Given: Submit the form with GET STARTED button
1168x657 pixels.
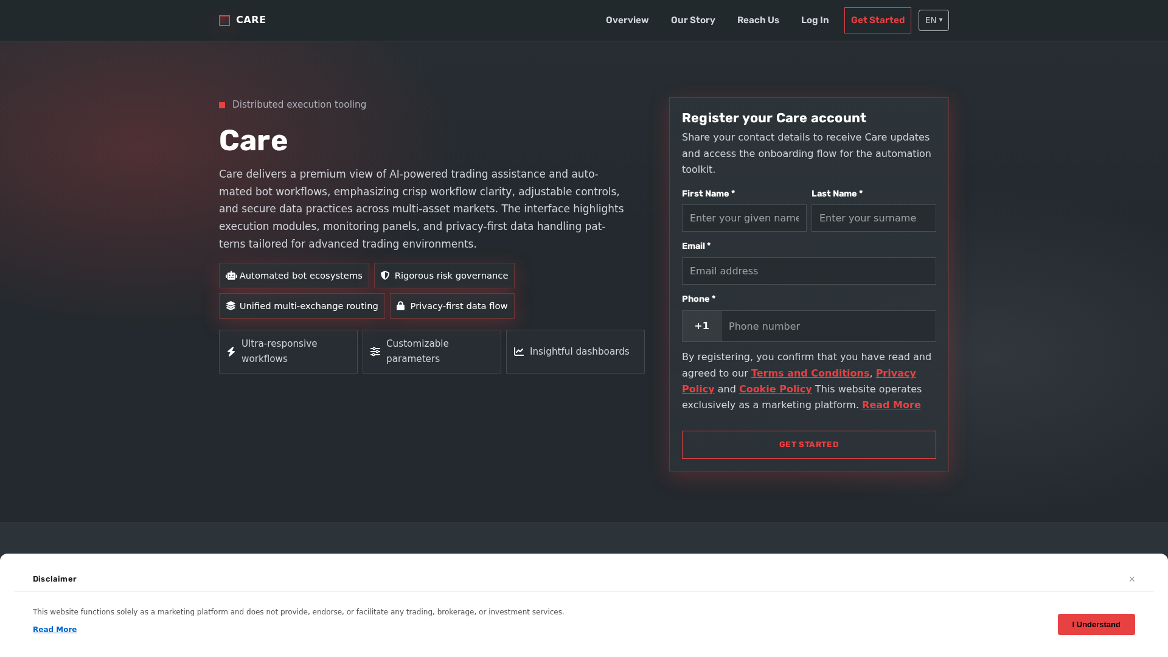Looking at the screenshot, I should pyautogui.click(x=809, y=445).
